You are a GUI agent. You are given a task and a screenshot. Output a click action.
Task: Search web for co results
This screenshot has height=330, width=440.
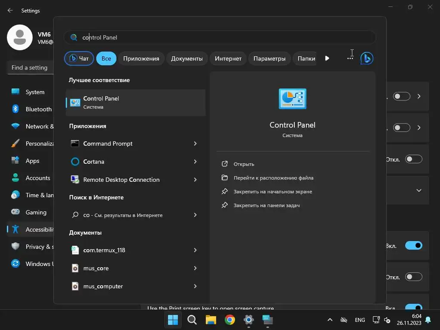pyautogui.click(x=123, y=215)
